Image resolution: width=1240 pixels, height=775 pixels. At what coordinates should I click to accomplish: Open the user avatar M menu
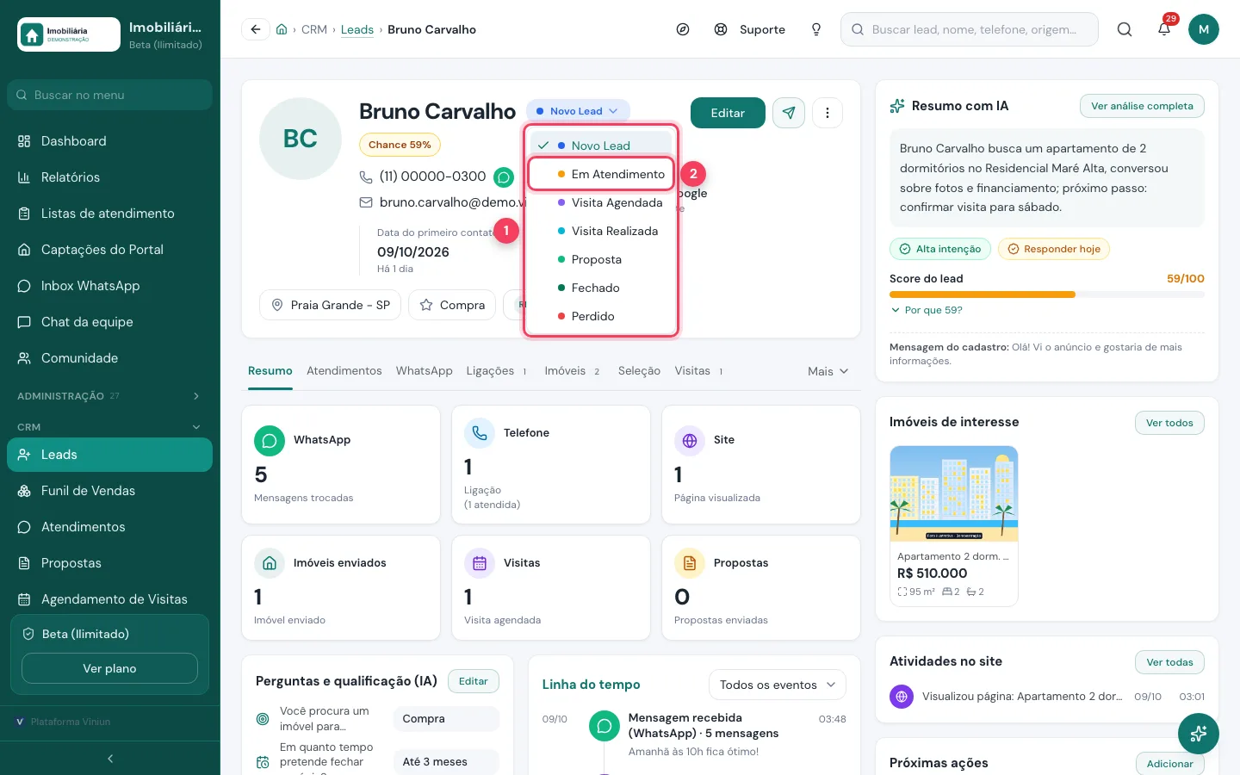coord(1204,29)
